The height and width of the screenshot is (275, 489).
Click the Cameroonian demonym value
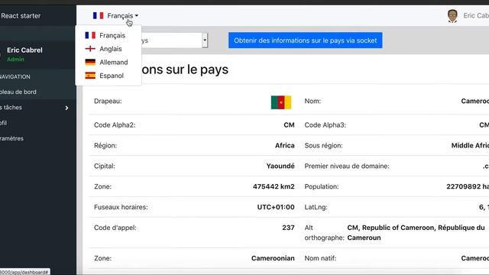click(273, 258)
